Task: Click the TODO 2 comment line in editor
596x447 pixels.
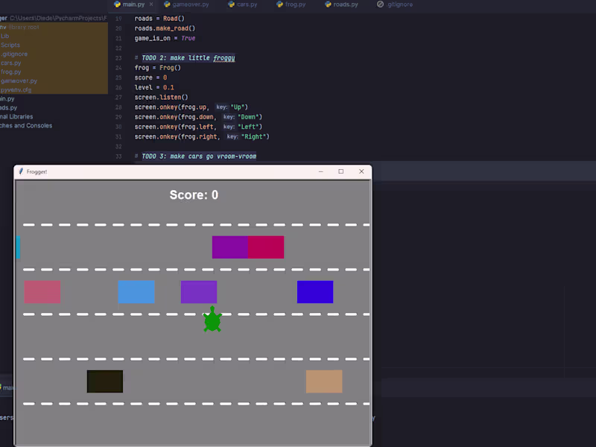Action: 185,57
